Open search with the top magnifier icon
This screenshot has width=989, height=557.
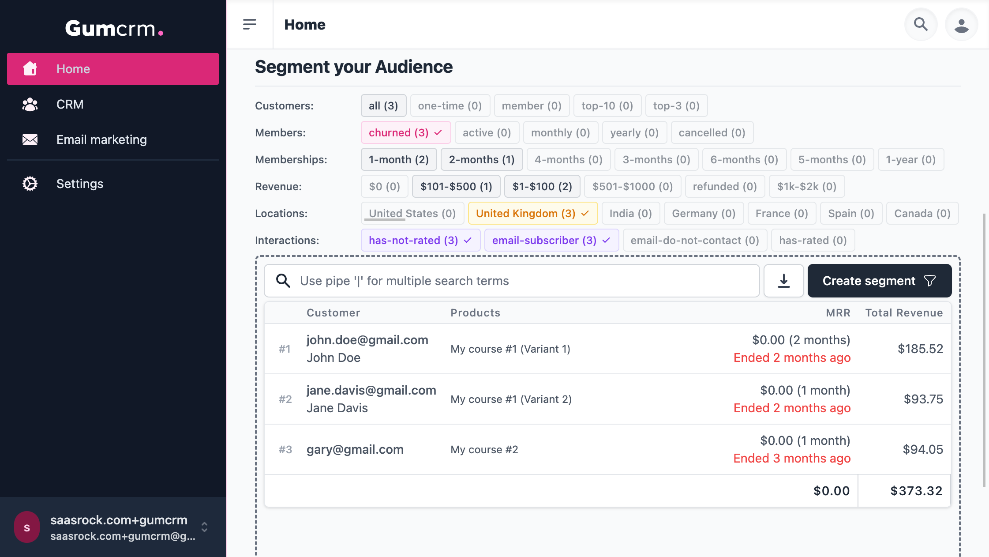(921, 24)
